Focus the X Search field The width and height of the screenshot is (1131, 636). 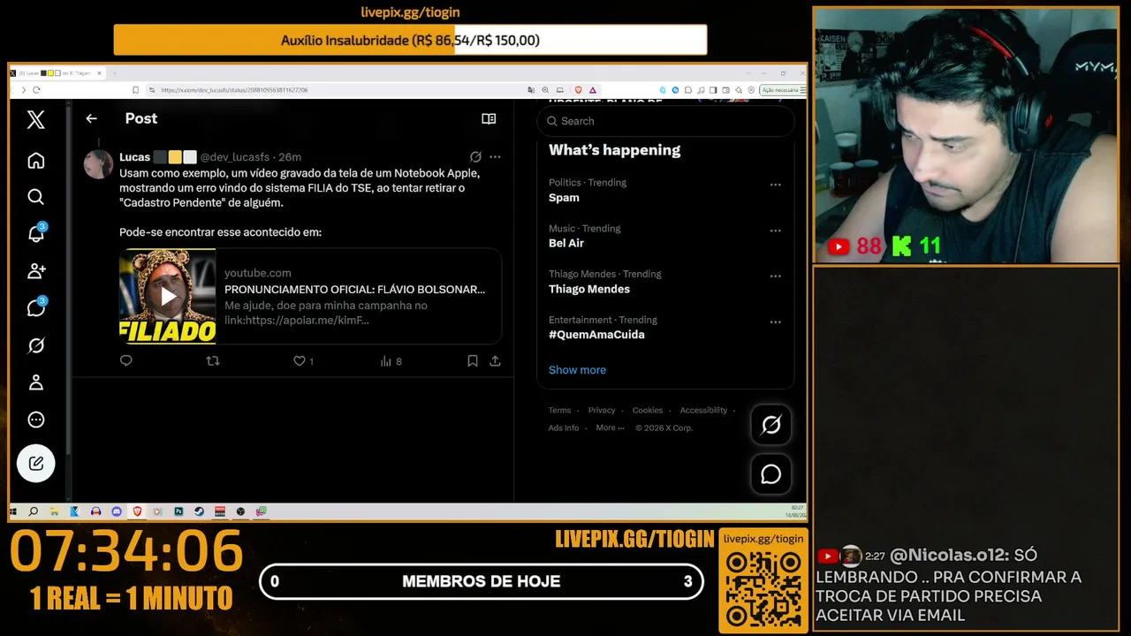coord(665,121)
